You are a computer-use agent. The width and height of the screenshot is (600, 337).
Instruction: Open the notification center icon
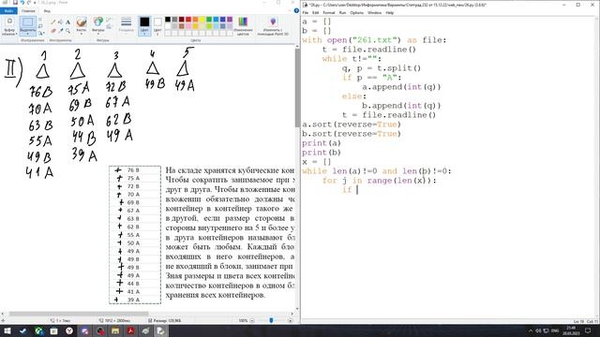point(588,330)
